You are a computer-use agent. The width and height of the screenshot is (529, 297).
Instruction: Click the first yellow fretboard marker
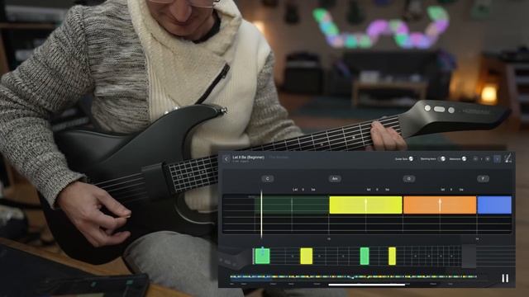[x=307, y=256]
